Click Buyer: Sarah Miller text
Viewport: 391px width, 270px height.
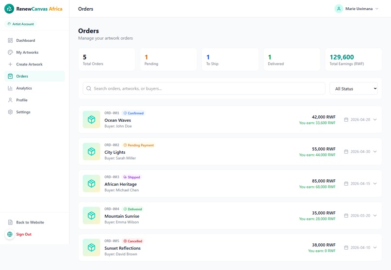click(120, 158)
